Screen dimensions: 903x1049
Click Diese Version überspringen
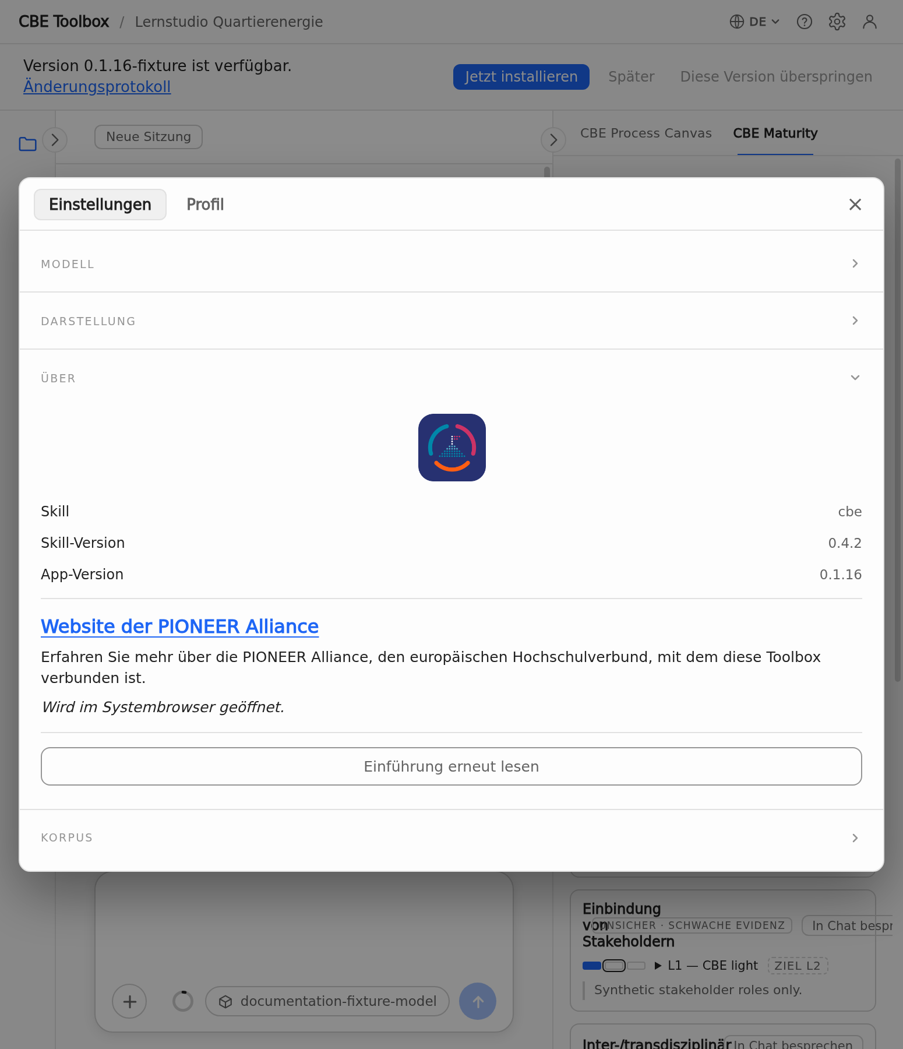pos(776,77)
